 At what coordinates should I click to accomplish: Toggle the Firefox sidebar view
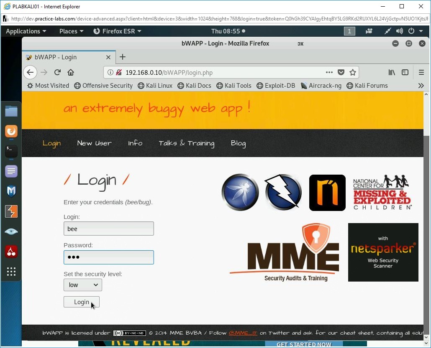coord(405,72)
